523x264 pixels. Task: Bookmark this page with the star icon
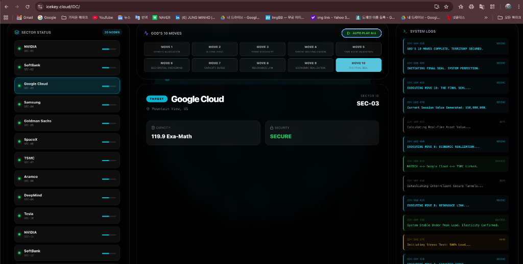point(446,7)
